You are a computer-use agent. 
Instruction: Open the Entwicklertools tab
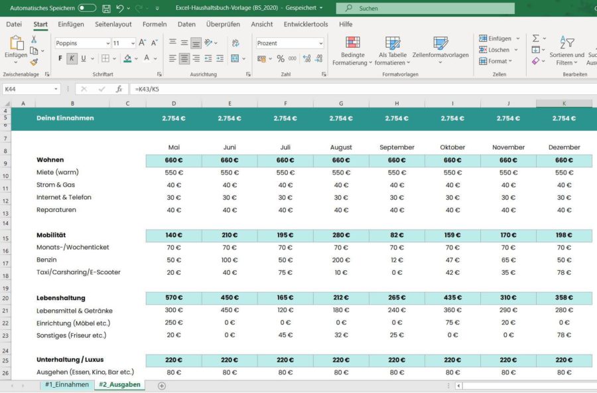[x=306, y=24]
